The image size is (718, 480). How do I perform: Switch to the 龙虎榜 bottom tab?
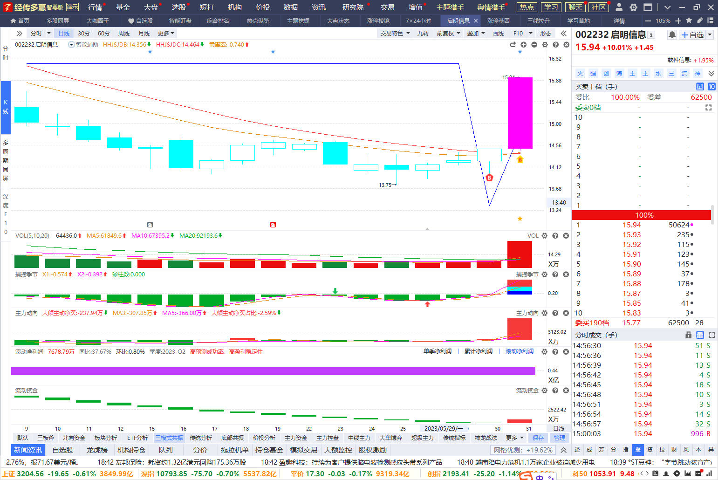[97, 450]
